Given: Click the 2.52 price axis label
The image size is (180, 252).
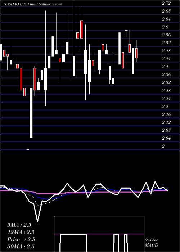Looking at the screenshot, I should pyautogui.click(x=166, y=43).
